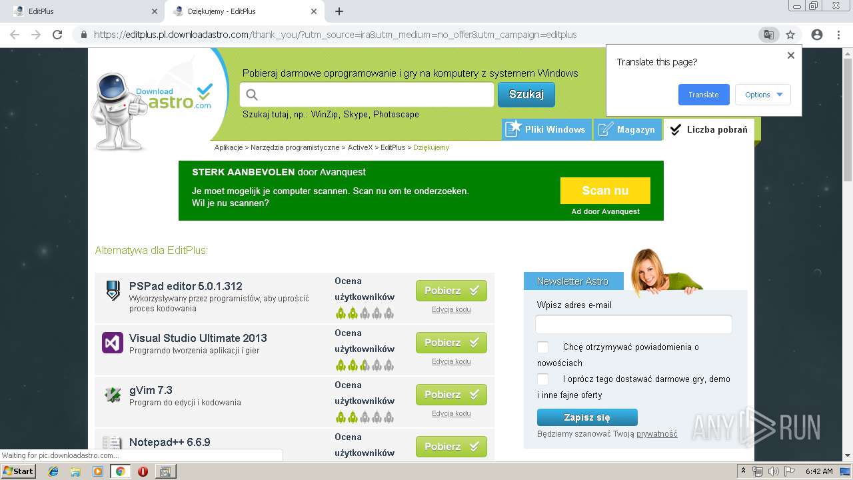Click Pobierz for PSPad editor

(451, 291)
